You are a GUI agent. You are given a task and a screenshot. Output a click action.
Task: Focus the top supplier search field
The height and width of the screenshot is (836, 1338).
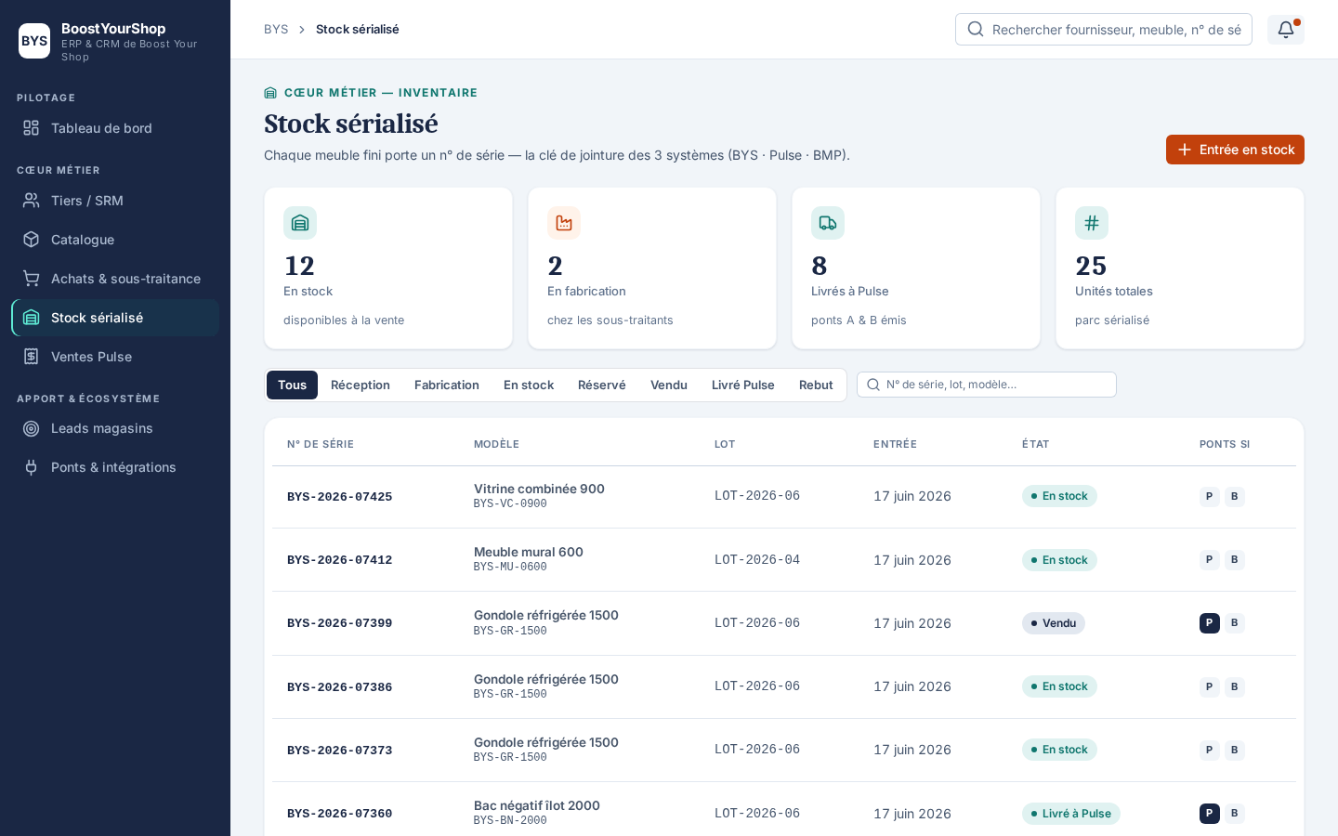(x=1104, y=30)
